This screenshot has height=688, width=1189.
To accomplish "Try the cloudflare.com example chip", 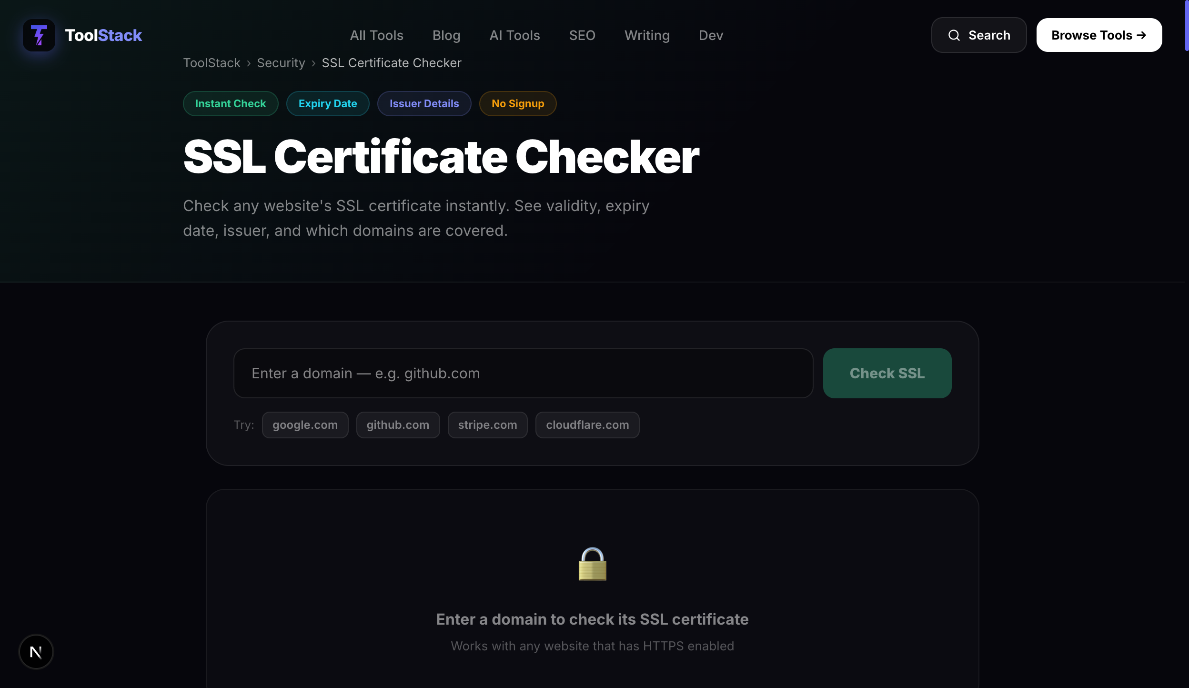I will 587,425.
